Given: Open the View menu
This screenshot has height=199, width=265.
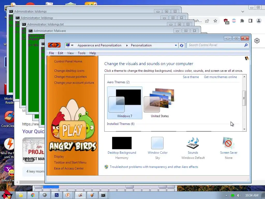Looking at the screenshot, I should (x=70, y=53).
